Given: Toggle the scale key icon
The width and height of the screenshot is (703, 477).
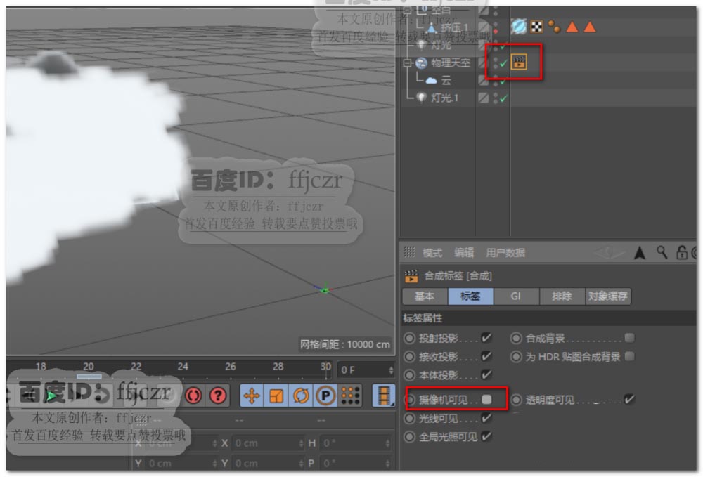Looking at the screenshot, I should [x=276, y=396].
